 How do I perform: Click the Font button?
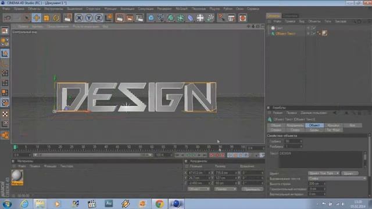click(350, 174)
